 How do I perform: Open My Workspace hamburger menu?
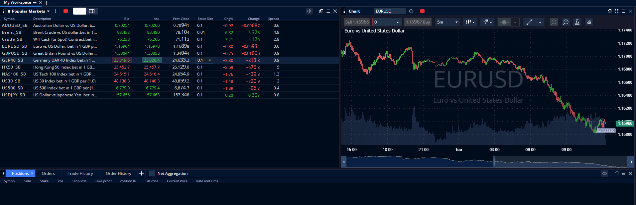point(35,2)
